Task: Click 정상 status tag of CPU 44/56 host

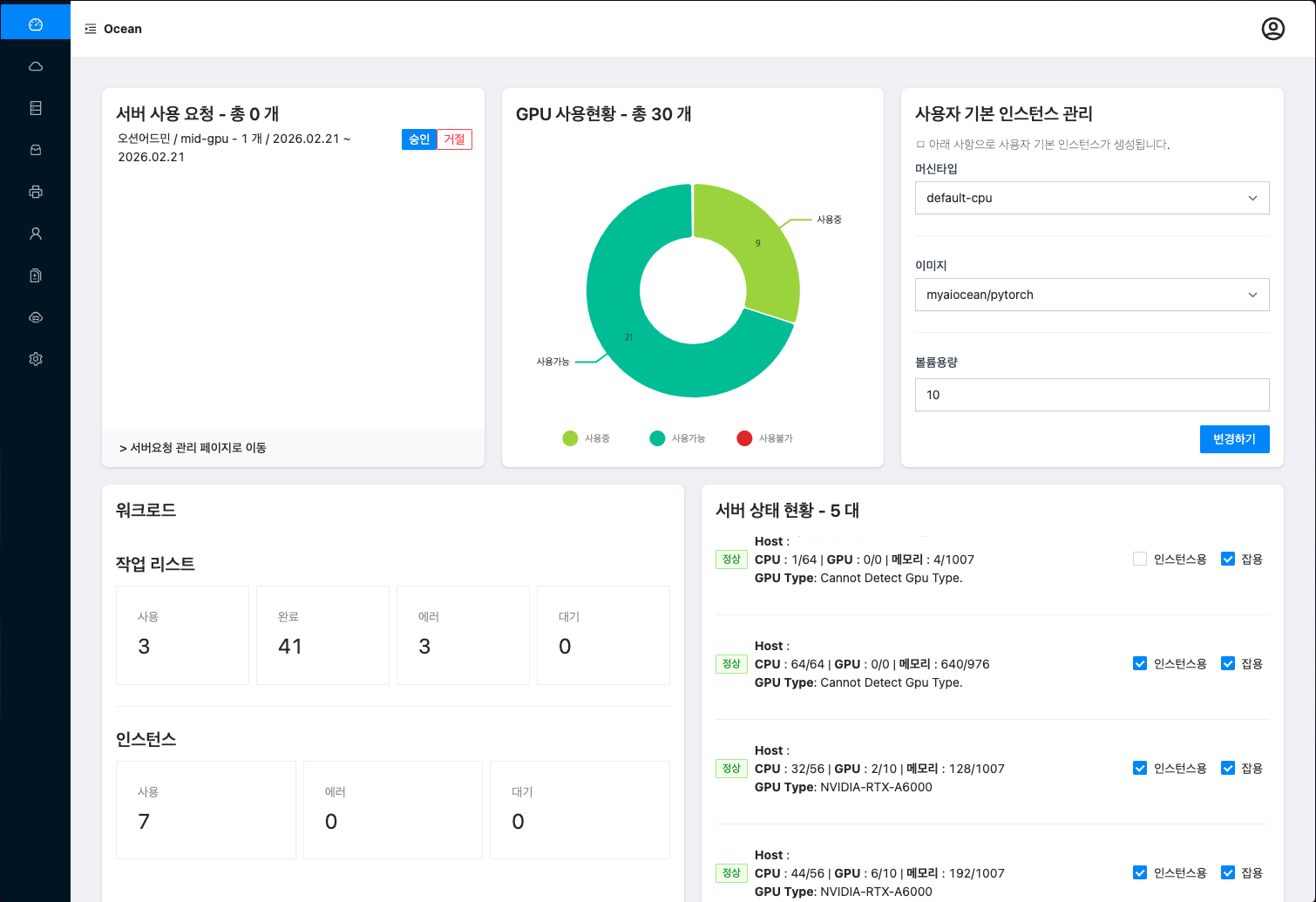Action: [731, 873]
